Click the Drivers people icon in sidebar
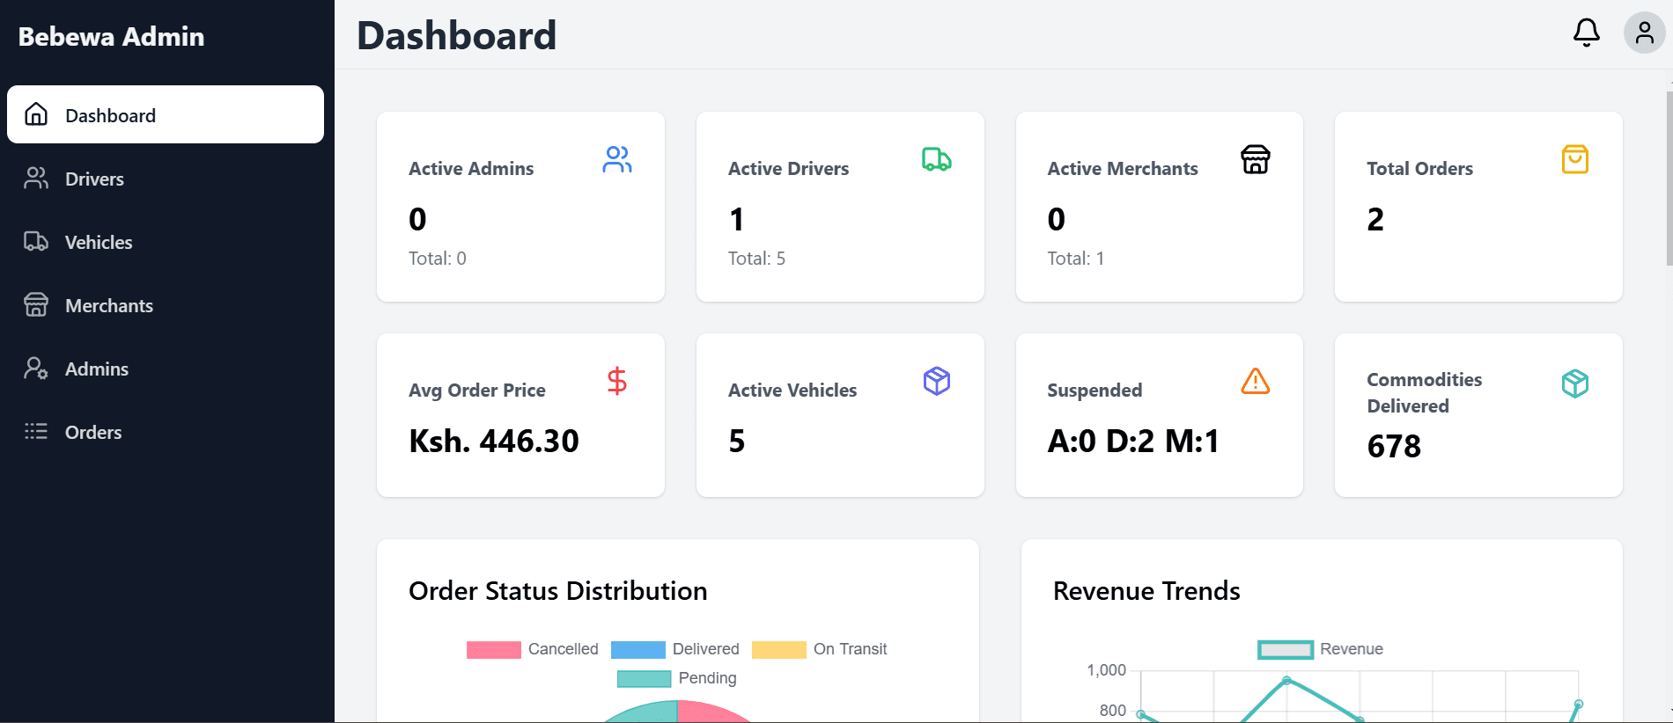The height and width of the screenshot is (723, 1673). click(36, 179)
